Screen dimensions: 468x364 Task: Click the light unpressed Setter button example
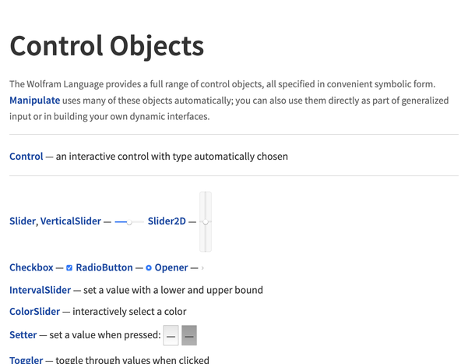point(171,335)
